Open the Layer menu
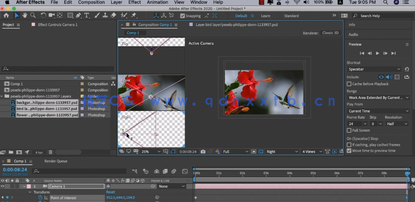Image resolution: width=415 pixels, height=202 pixels. pos(116,2)
